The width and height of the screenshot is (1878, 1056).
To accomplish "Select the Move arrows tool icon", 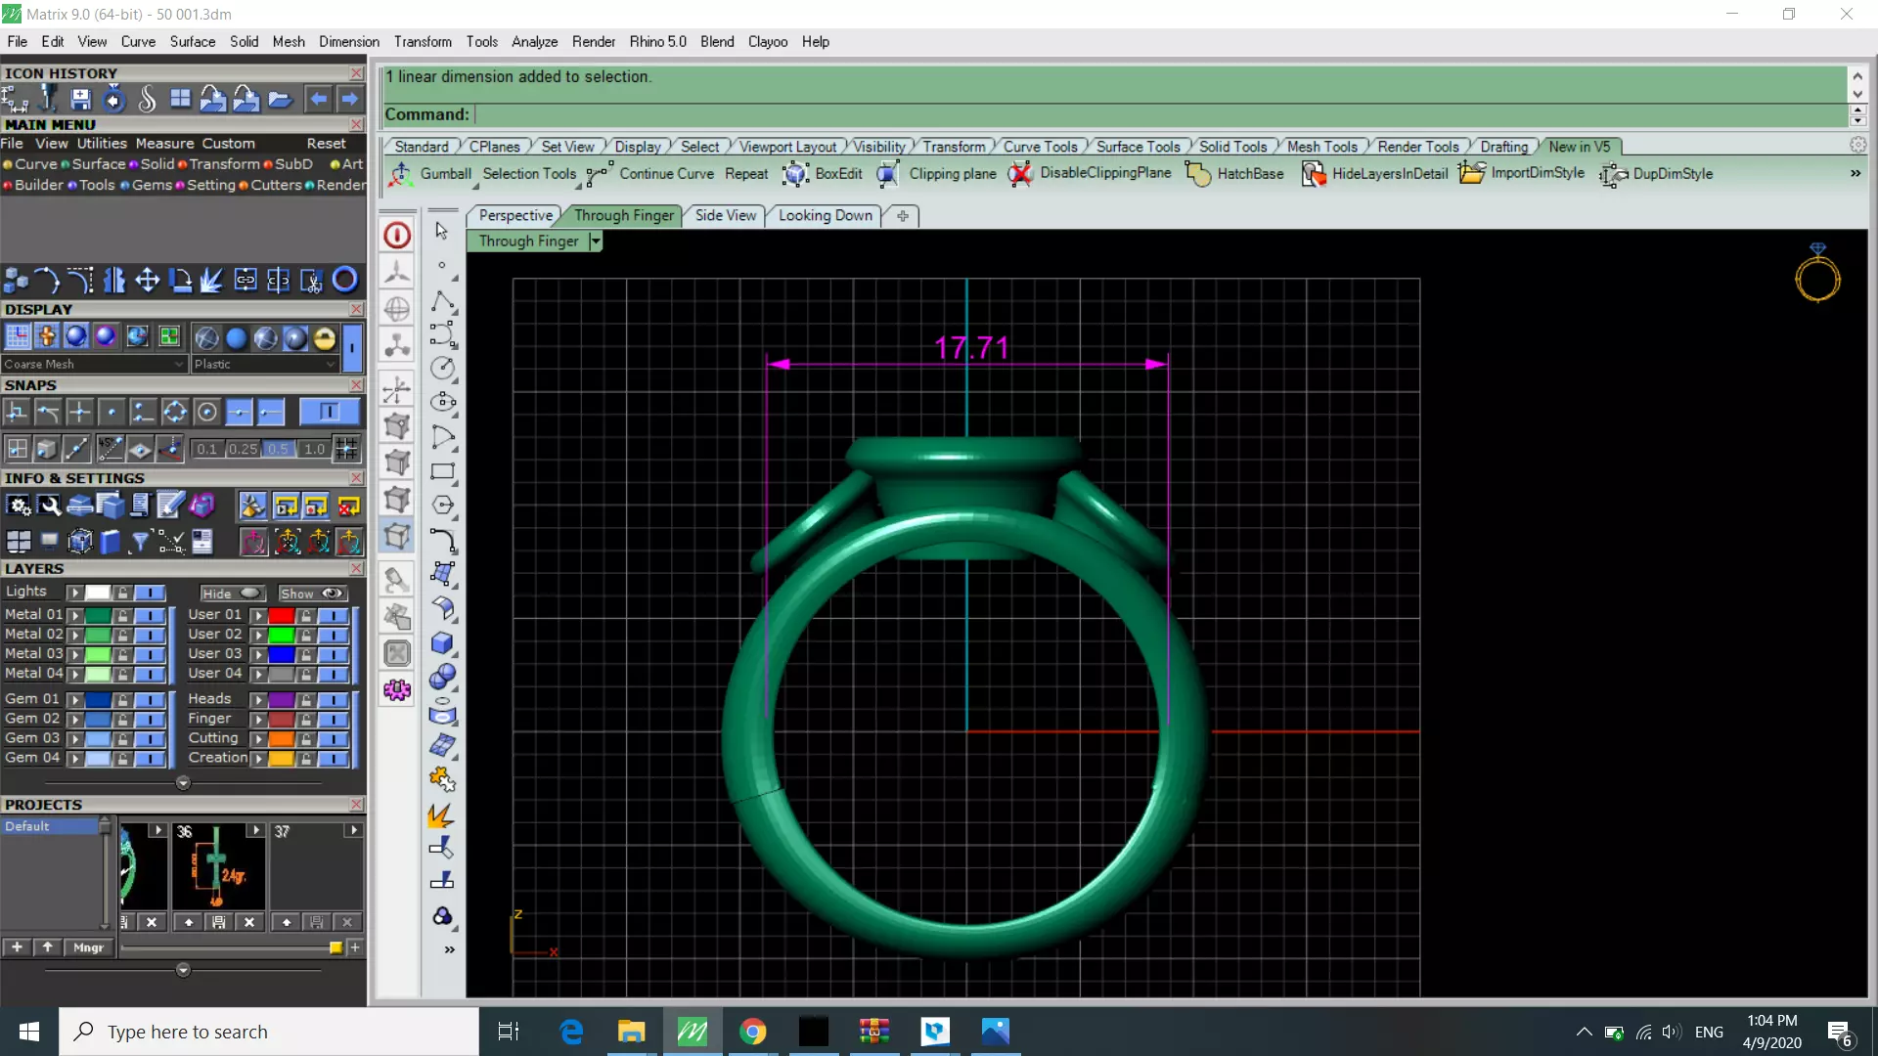I will [x=147, y=281].
